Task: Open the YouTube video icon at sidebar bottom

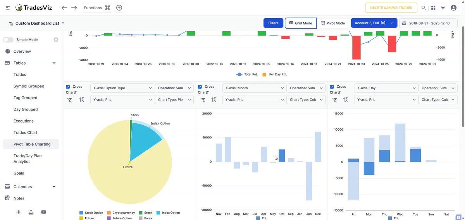Action: click(43, 212)
